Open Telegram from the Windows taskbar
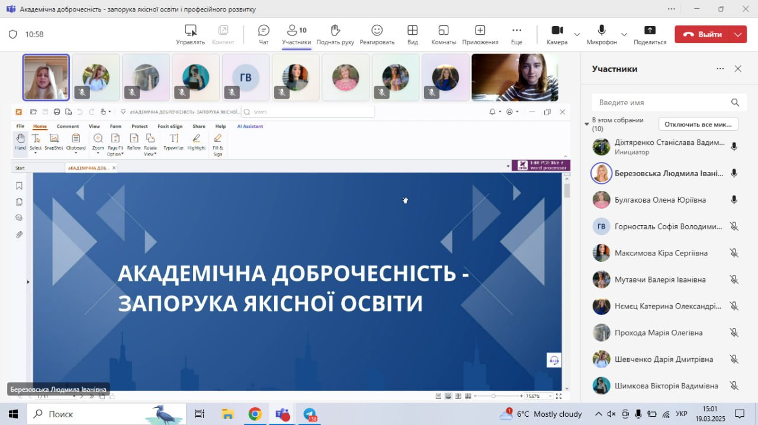 pos(310,414)
